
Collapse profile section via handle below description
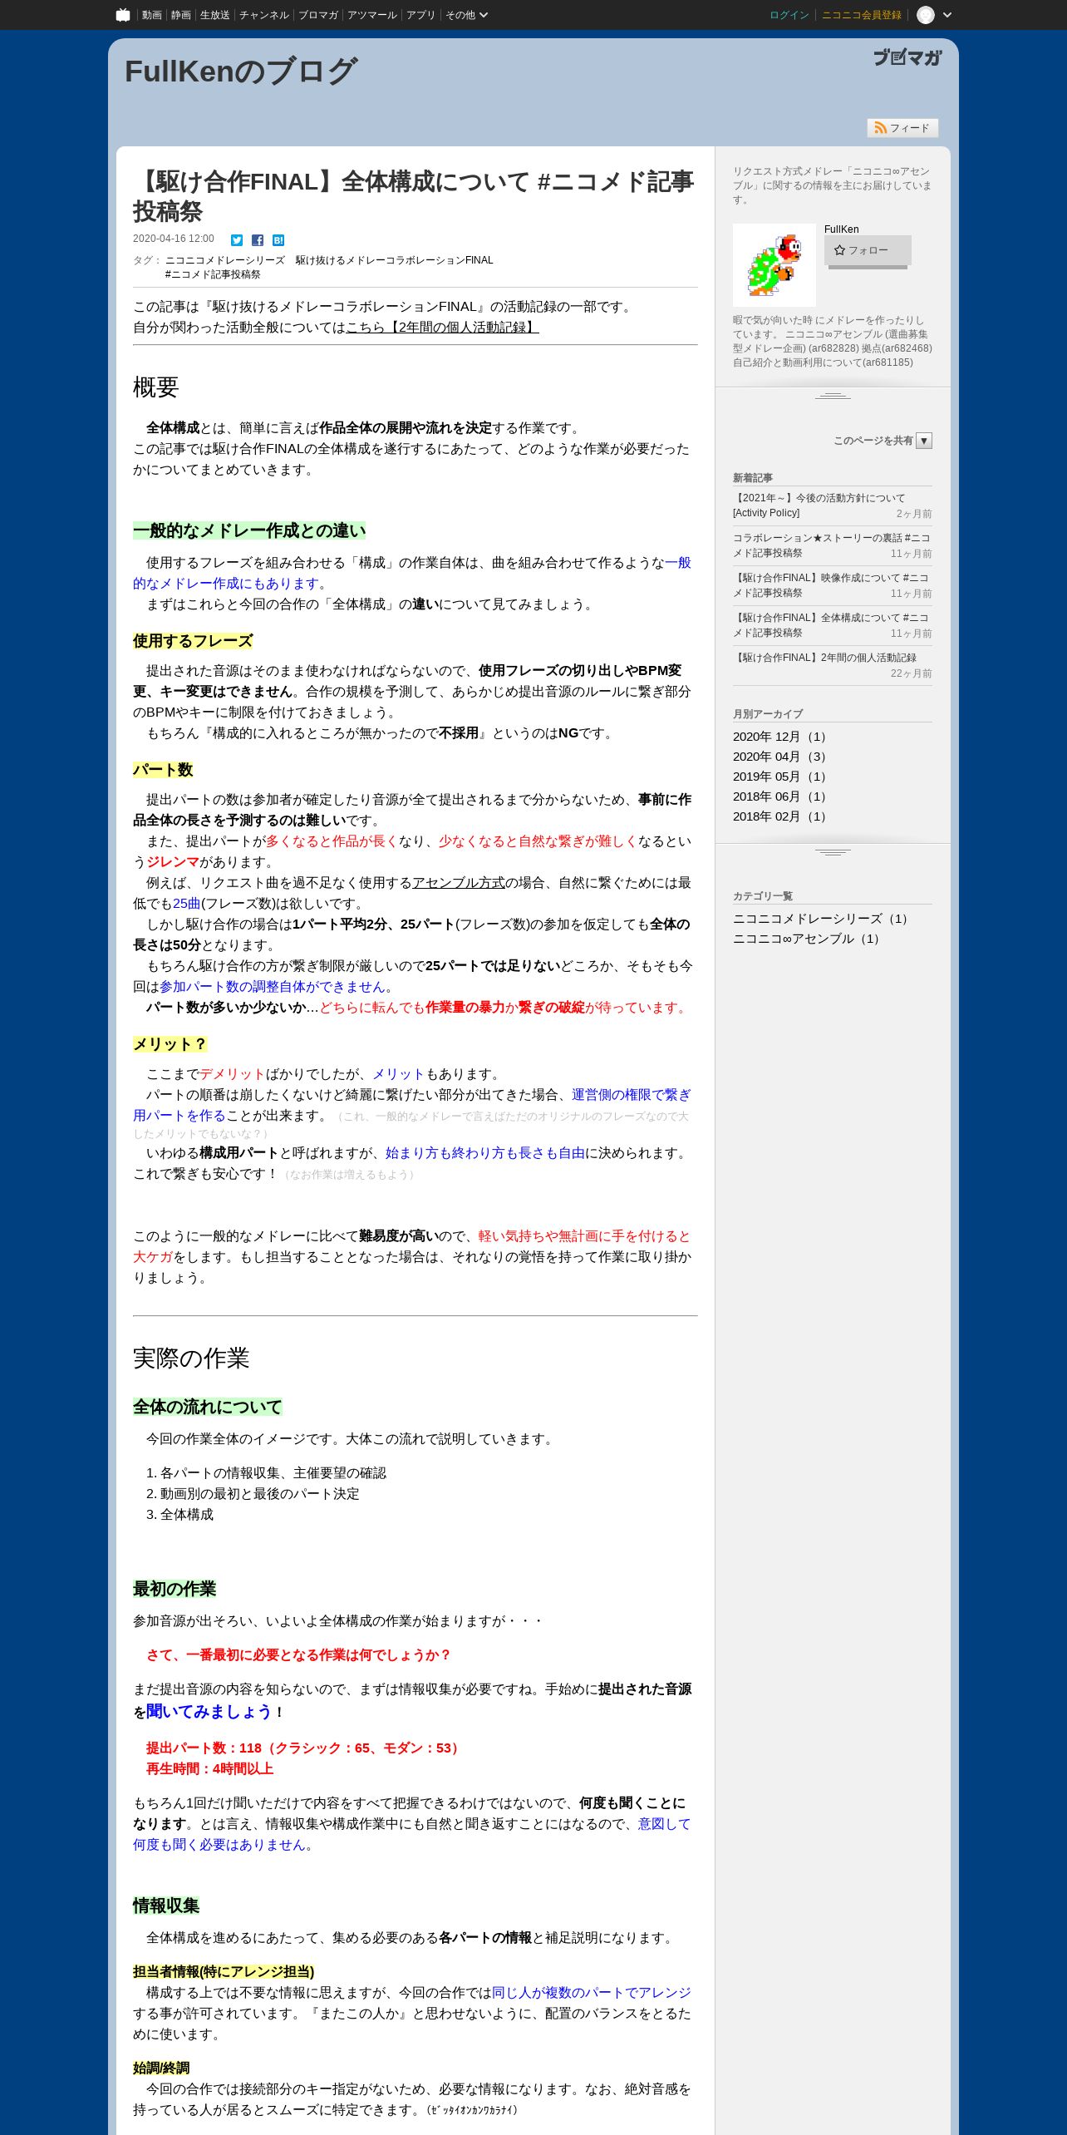pos(833,396)
